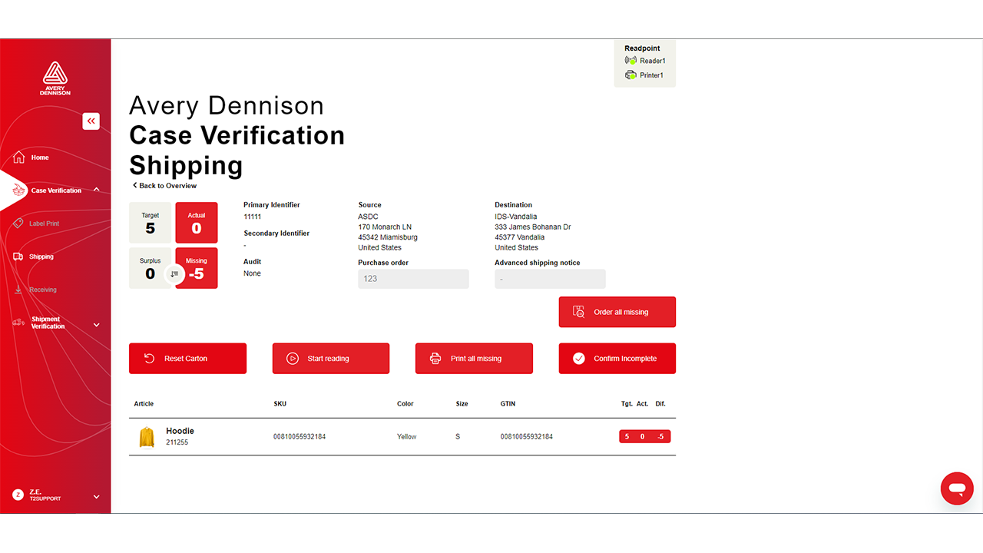Click Start reading button
Image resolution: width=983 pixels, height=553 pixels.
(x=331, y=359)
